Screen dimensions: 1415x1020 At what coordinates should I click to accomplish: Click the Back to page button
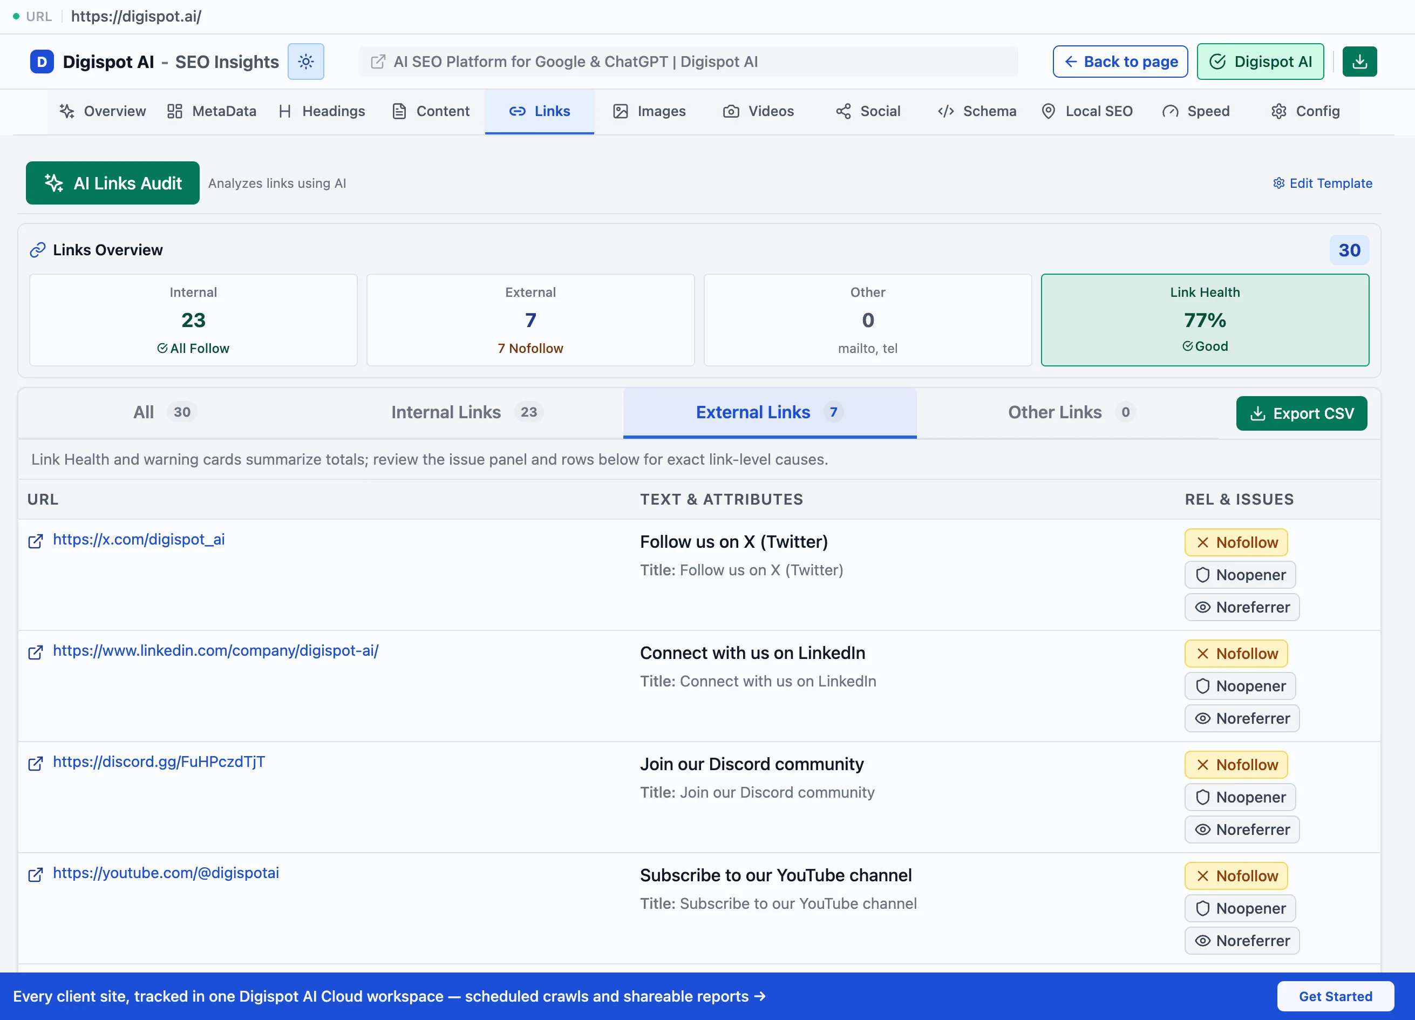pyautogui.click(x=1120, y=61)
